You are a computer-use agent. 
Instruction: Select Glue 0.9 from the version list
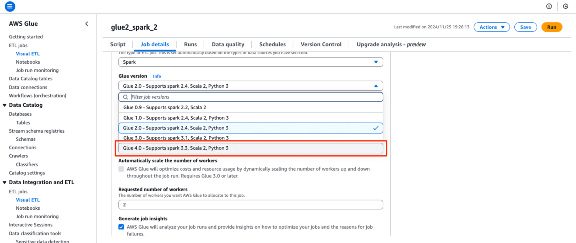251,107
